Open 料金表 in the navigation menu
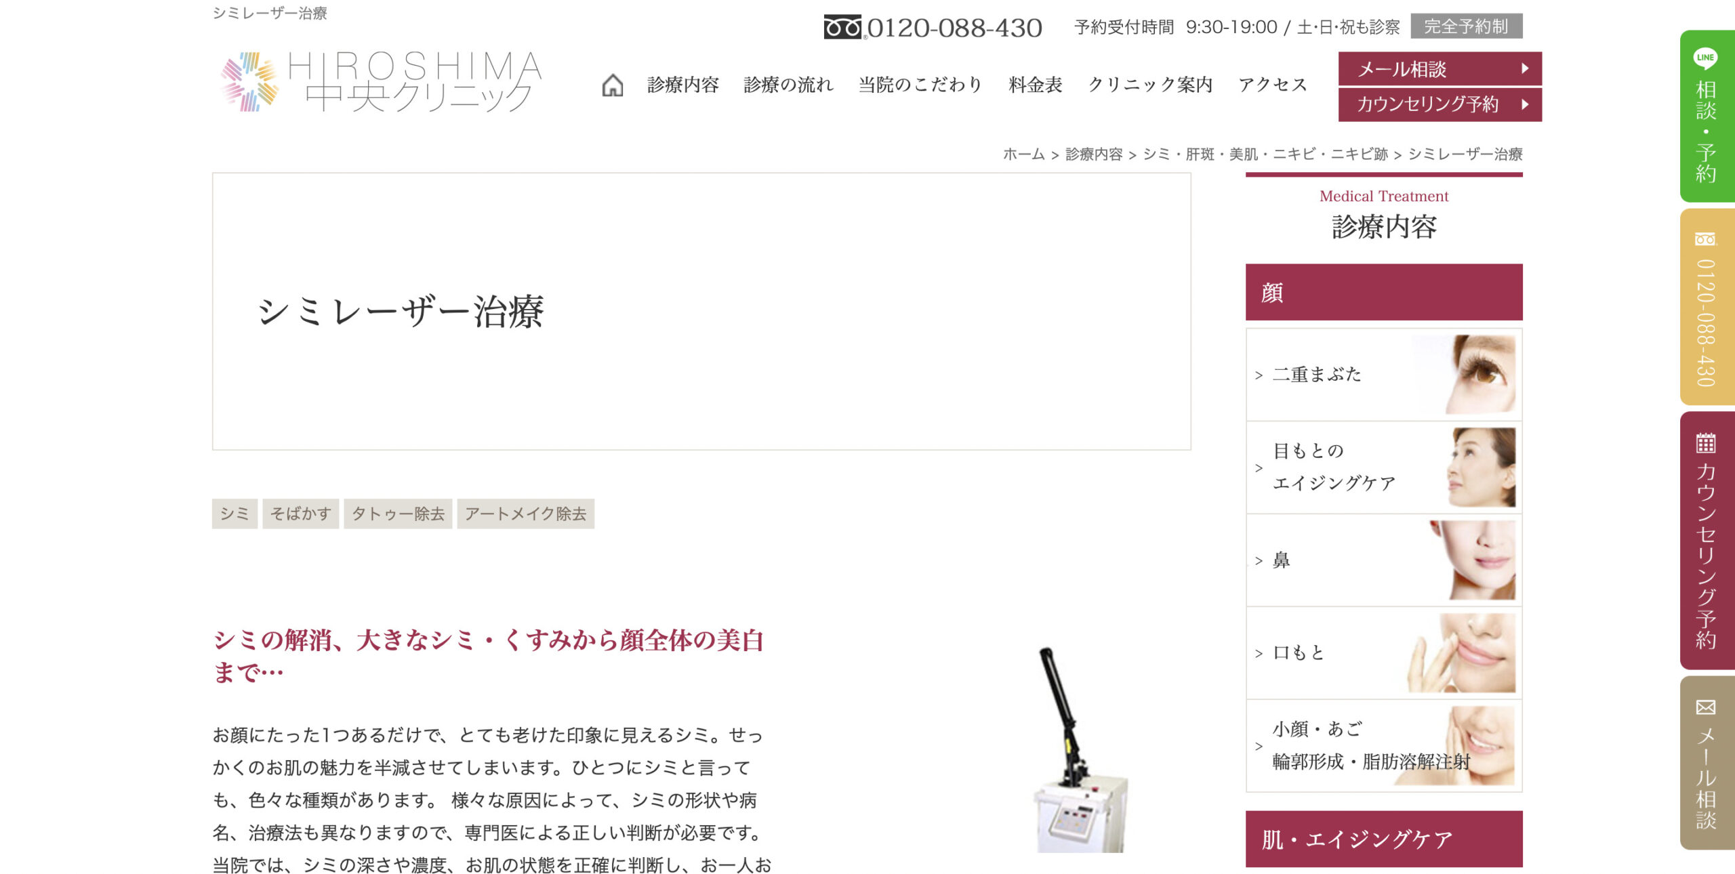 click(1035, 85)
